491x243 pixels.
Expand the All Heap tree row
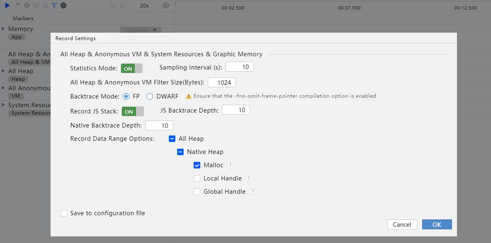[3, 71]
